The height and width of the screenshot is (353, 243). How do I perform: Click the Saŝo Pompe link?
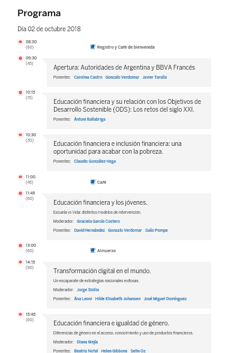(x=157, y=231)
